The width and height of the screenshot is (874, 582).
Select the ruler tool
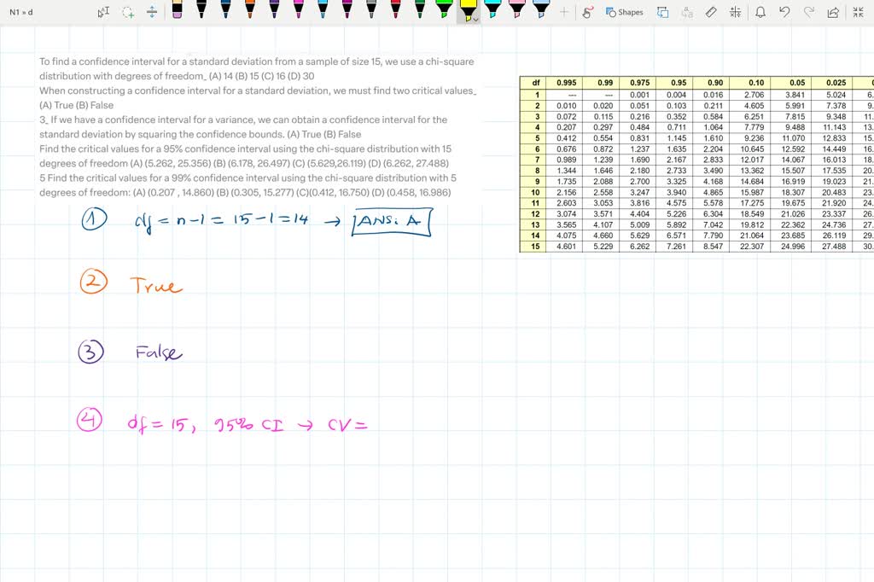[x=711, y=11]
